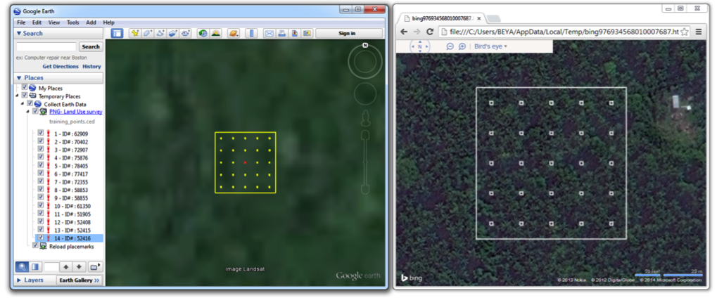Toggle sunlight across the landscape icon
The image size is (717, 298).
(x=215, y=33)
